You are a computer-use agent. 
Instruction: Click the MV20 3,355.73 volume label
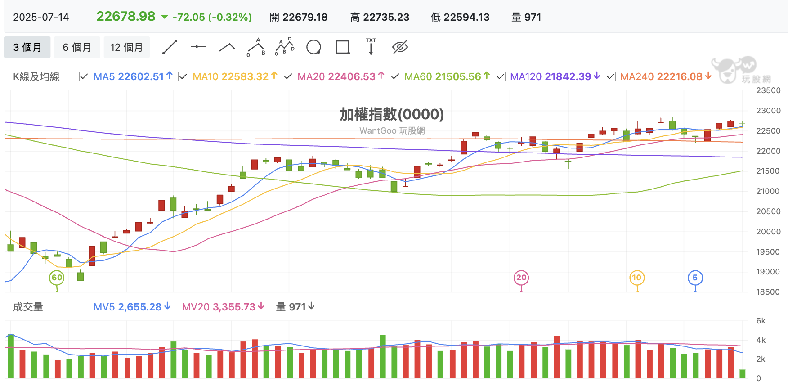219,307
